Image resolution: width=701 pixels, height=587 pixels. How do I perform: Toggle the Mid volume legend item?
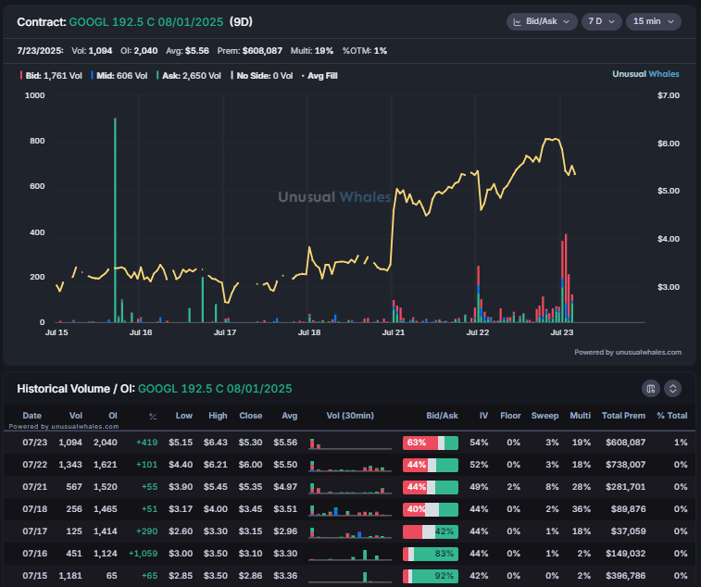point(119,76)
